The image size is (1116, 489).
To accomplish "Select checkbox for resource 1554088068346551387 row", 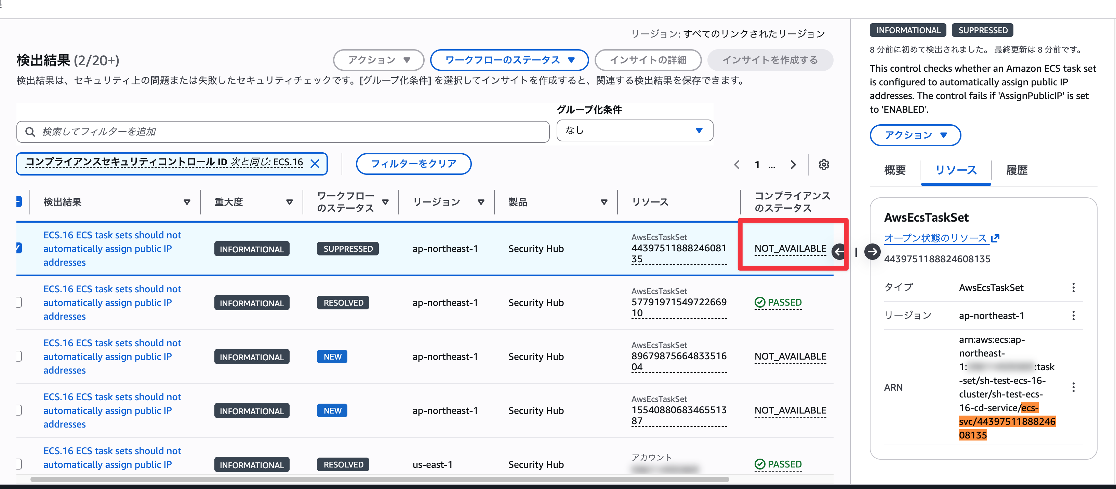I will click(x=18, y=410).
